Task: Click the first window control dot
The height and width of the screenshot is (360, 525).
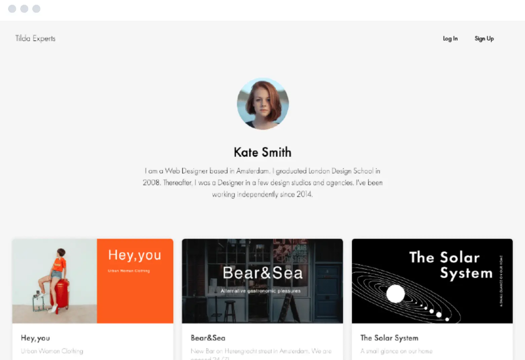Action: [12, 9]
